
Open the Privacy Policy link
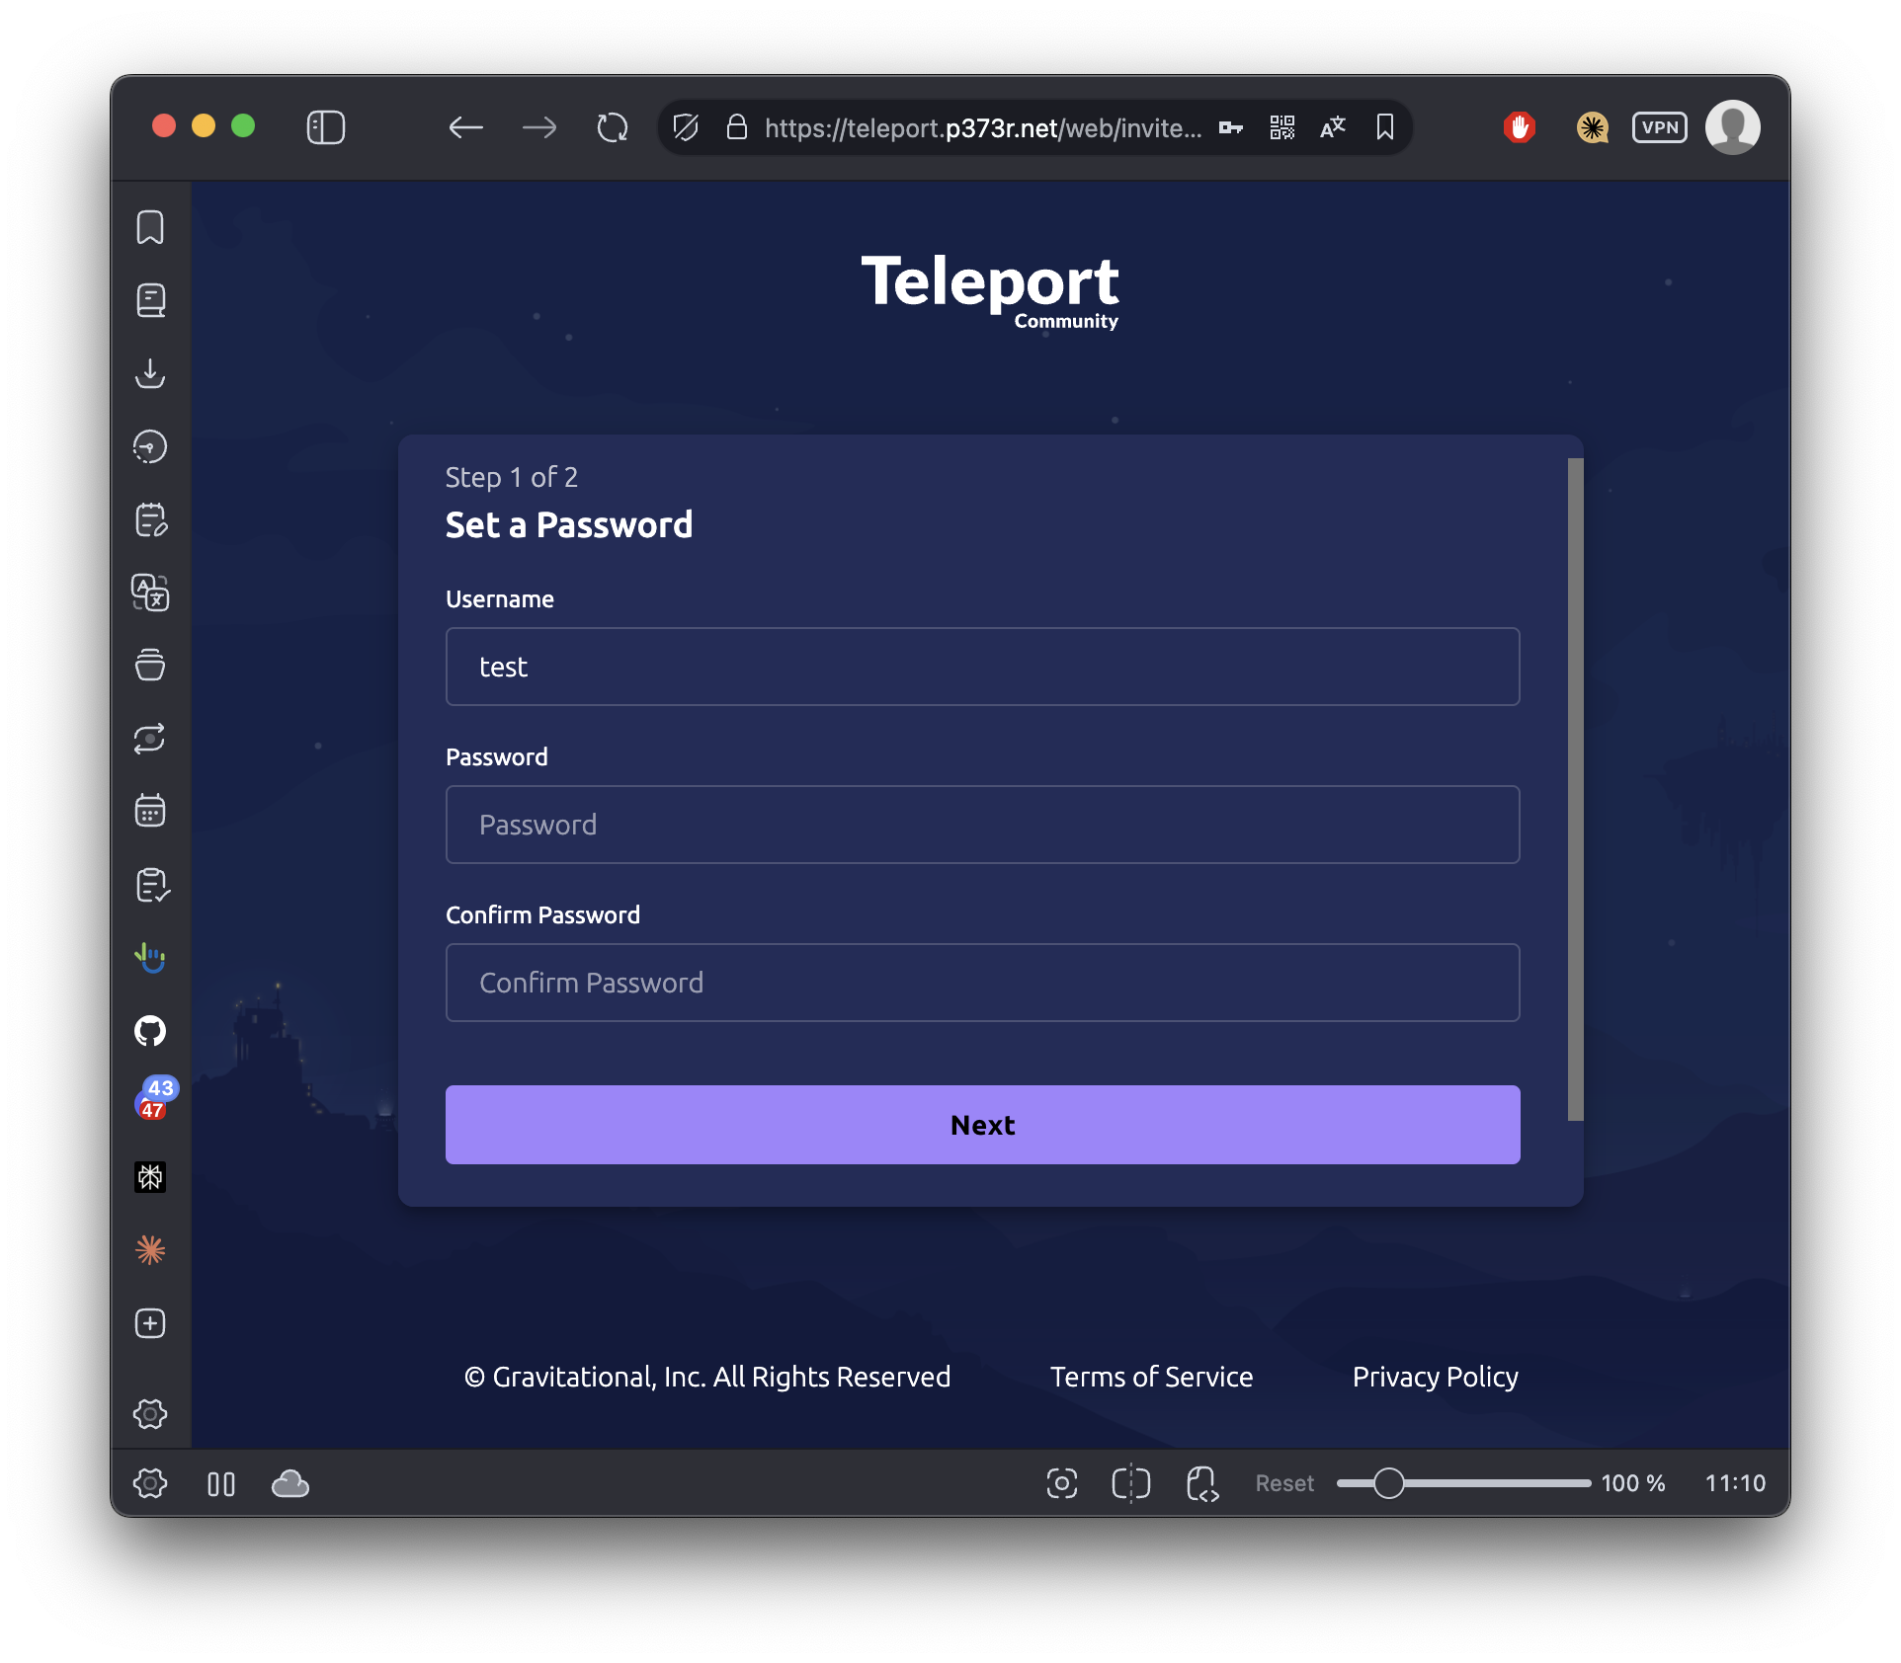pyautogui.click(x=1435, y=1377)
